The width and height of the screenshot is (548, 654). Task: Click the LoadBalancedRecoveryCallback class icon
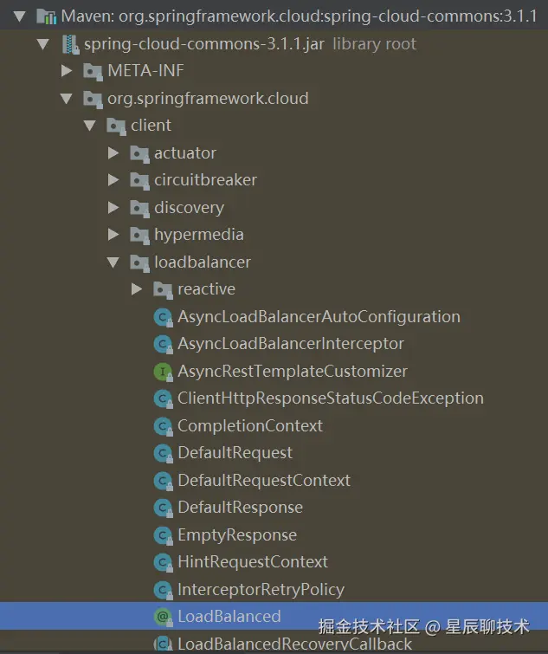tap(163, 644)
